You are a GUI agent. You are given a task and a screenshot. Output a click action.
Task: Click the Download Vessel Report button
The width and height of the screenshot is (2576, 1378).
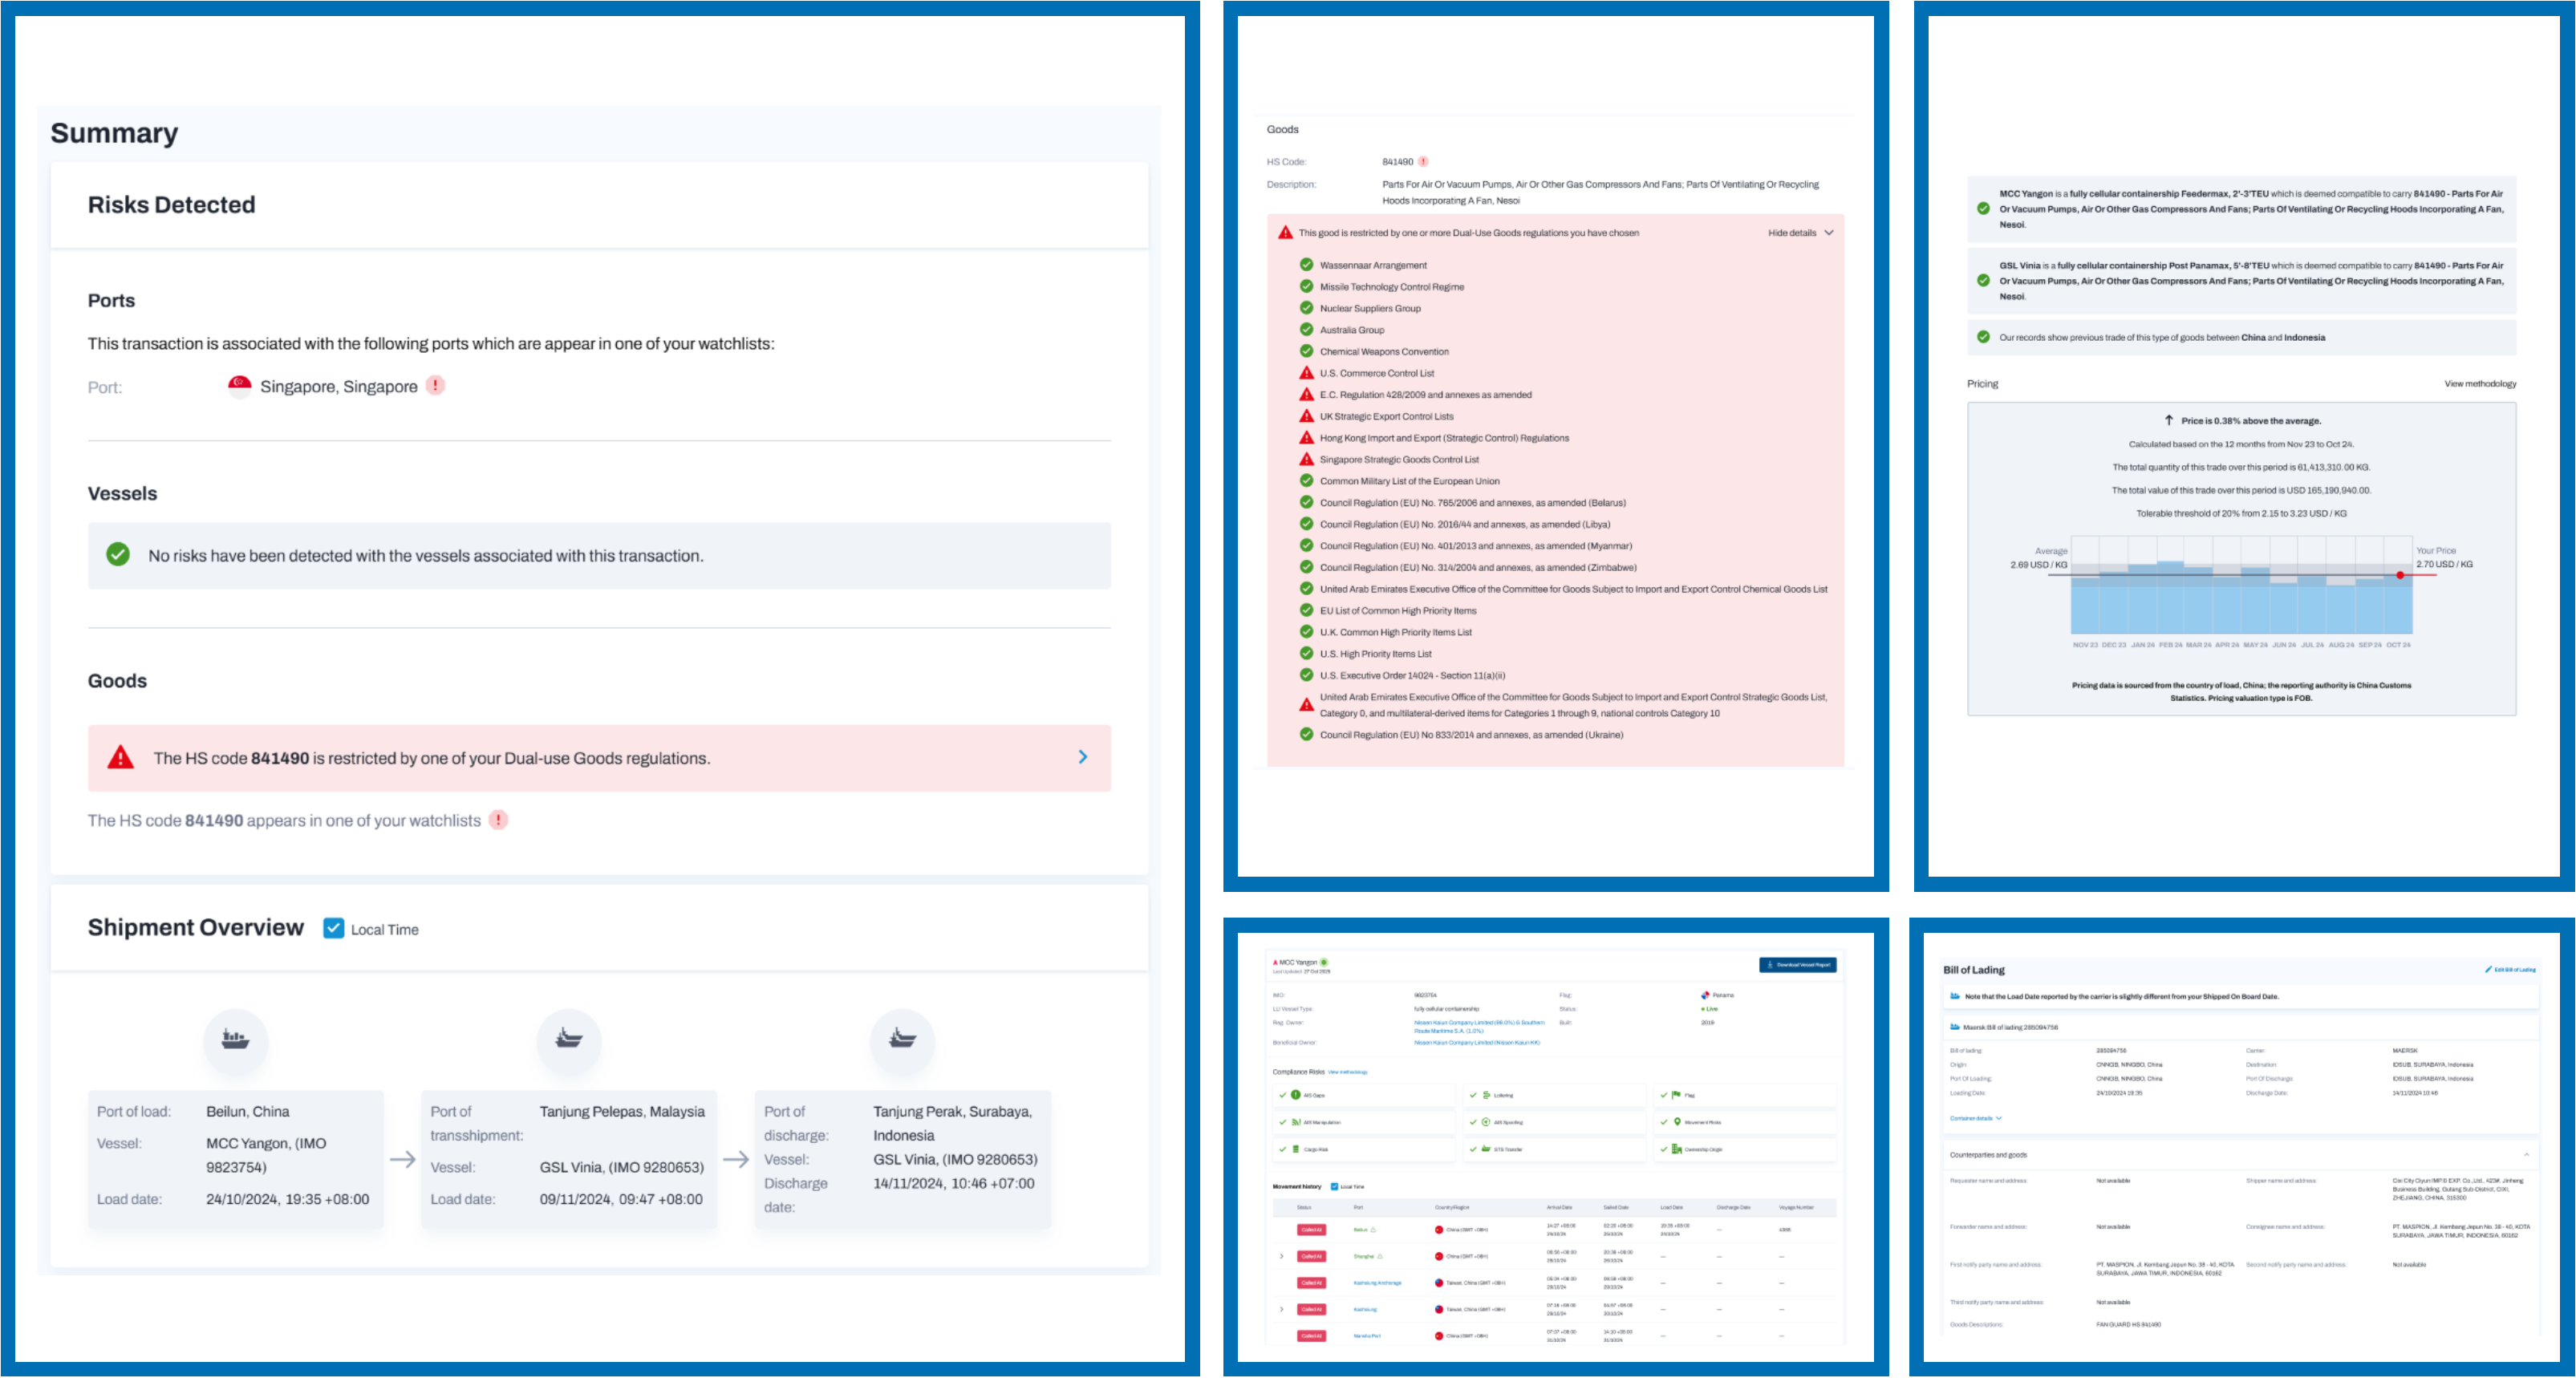(1798, 965)
